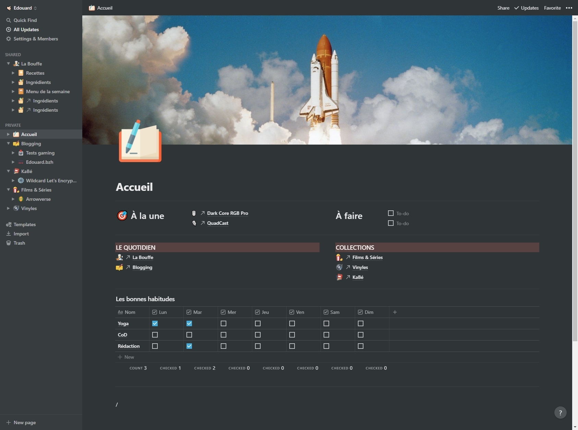The height and width of the screenshot is (430, 578).
Task: Click the COUNT 3 summary cell
Action: [138, 368]
